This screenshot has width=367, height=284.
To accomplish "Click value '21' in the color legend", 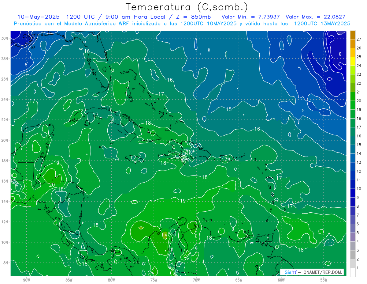I will pos(359,92).
